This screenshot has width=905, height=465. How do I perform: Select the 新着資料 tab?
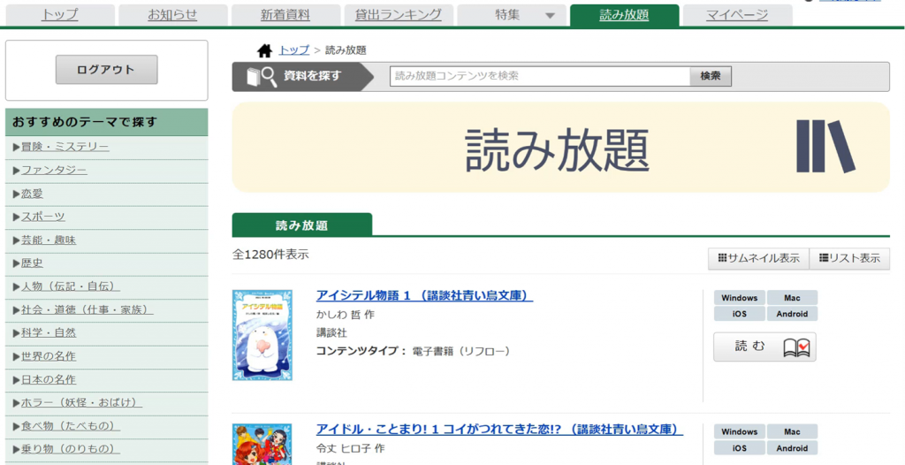pos(285,15)
